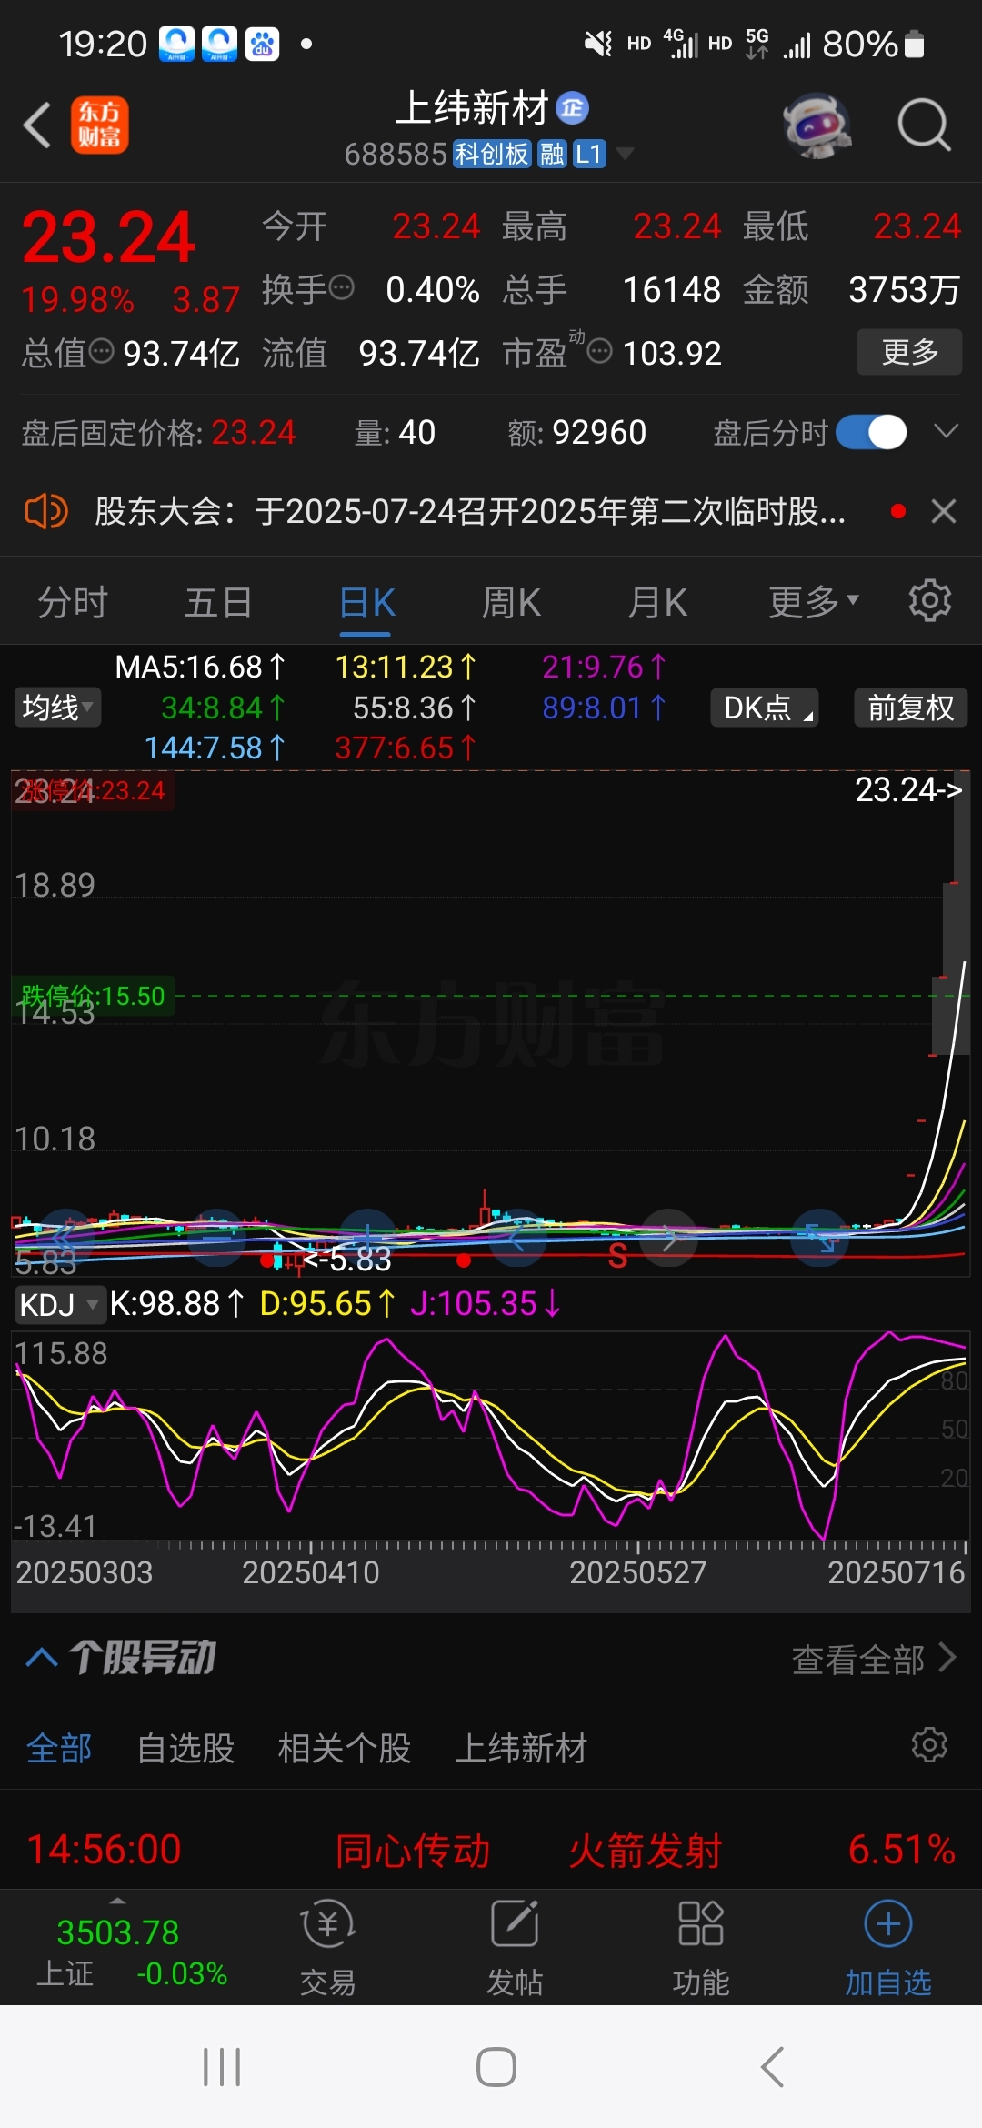This screenshot has width=982, height=2128.
Task: Tap the info icon next to 换手
Action: (341, 288)
